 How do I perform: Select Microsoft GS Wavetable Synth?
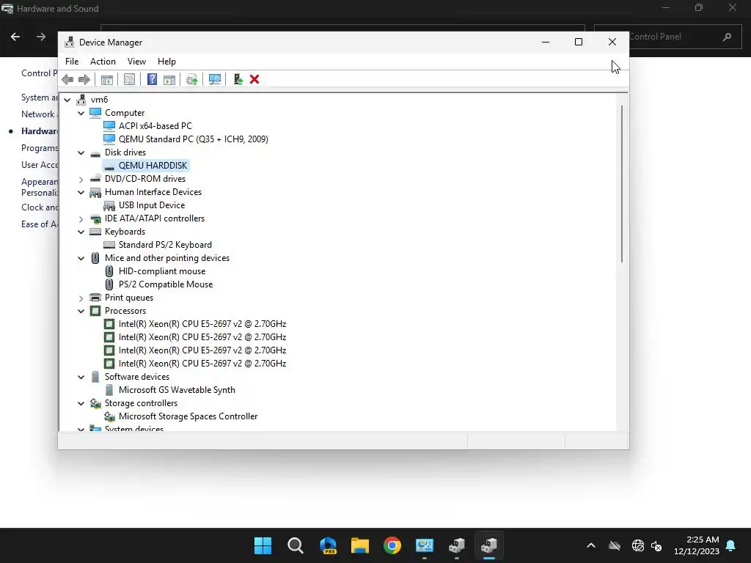[x=177, y=390]
